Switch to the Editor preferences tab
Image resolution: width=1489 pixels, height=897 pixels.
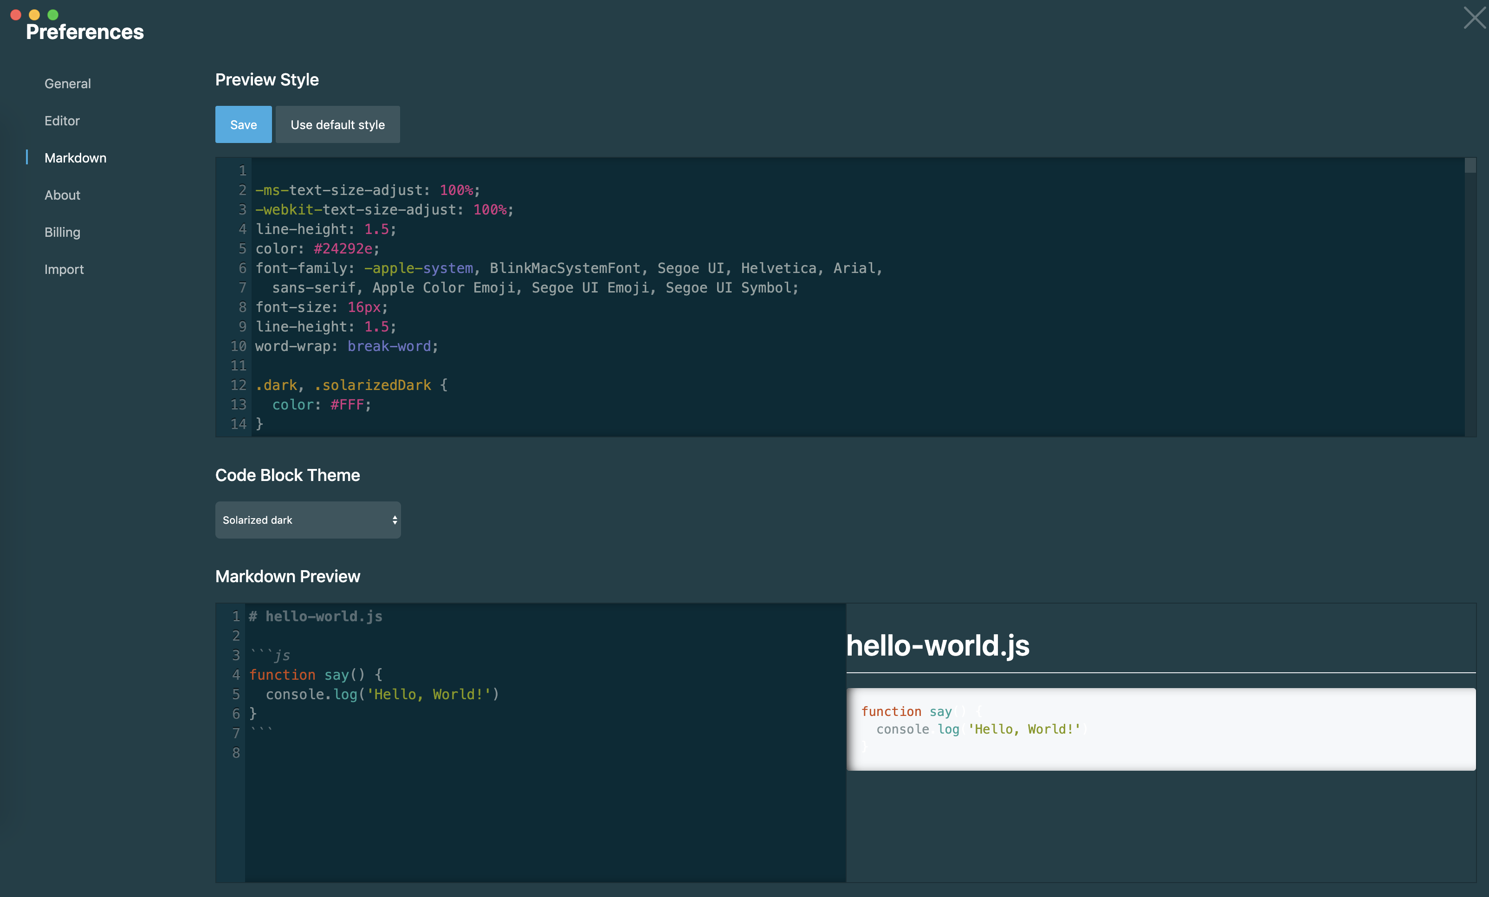[x=62, y=121]
